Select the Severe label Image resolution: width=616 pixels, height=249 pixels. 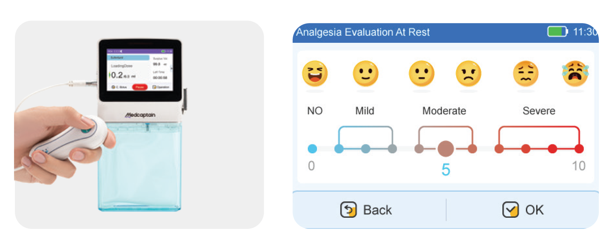click(x=539, y=111)
